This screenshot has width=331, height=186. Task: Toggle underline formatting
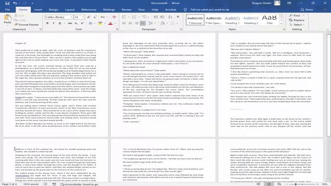coord(60,23)
